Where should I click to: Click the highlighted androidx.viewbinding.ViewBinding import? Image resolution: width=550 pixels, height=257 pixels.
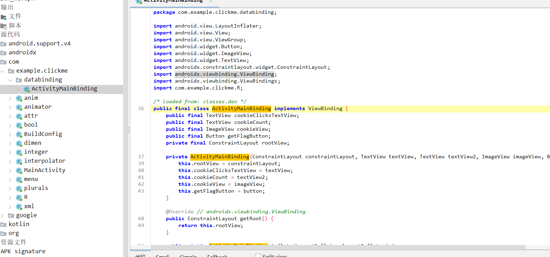click(224, 74)
